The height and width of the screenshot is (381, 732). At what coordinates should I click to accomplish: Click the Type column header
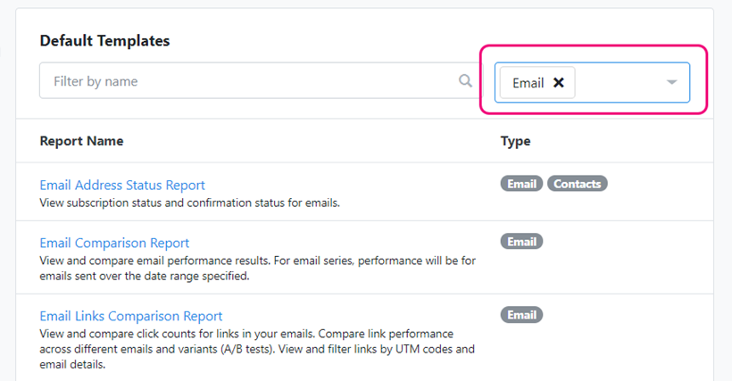[x=515, y=141]
